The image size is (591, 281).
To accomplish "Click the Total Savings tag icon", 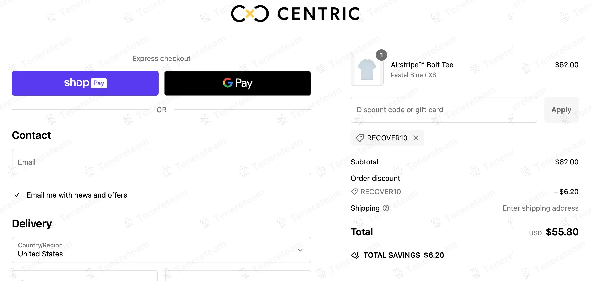I will 355,255.
